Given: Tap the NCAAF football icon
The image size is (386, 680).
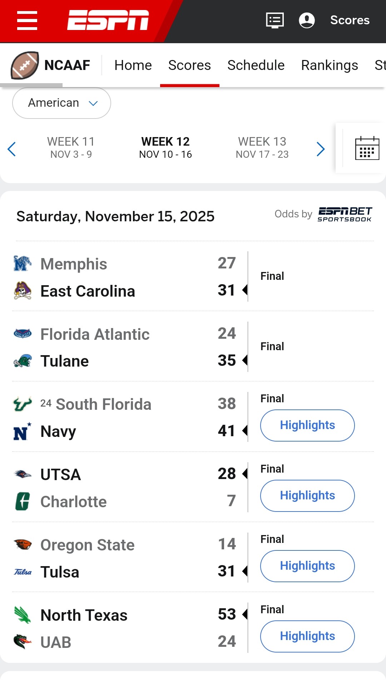Looking at the screenshot, I should (25, 65).
